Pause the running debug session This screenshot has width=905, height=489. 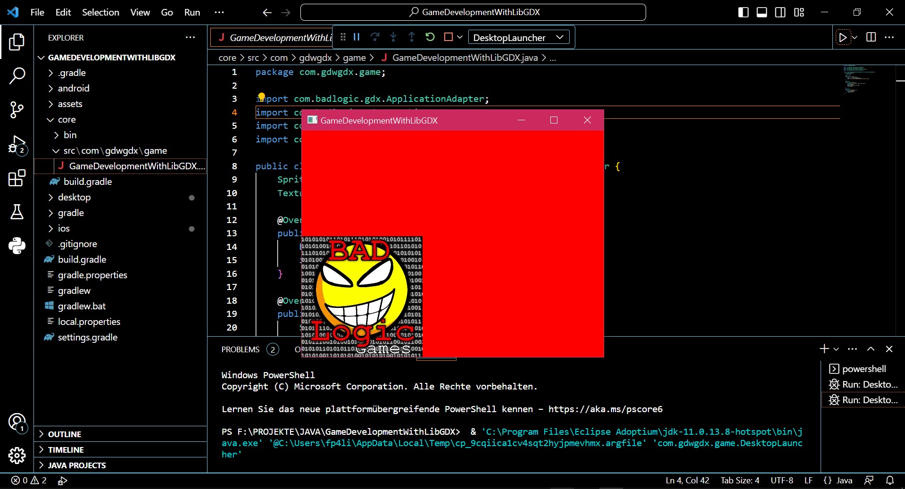click(x=357, y=37)
